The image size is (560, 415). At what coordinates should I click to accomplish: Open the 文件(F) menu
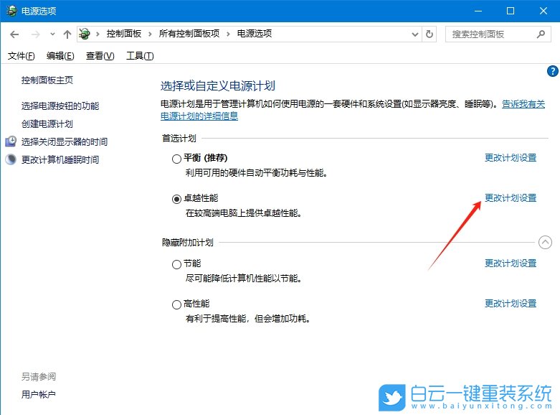pyautogui.click(x=22, y=56)
